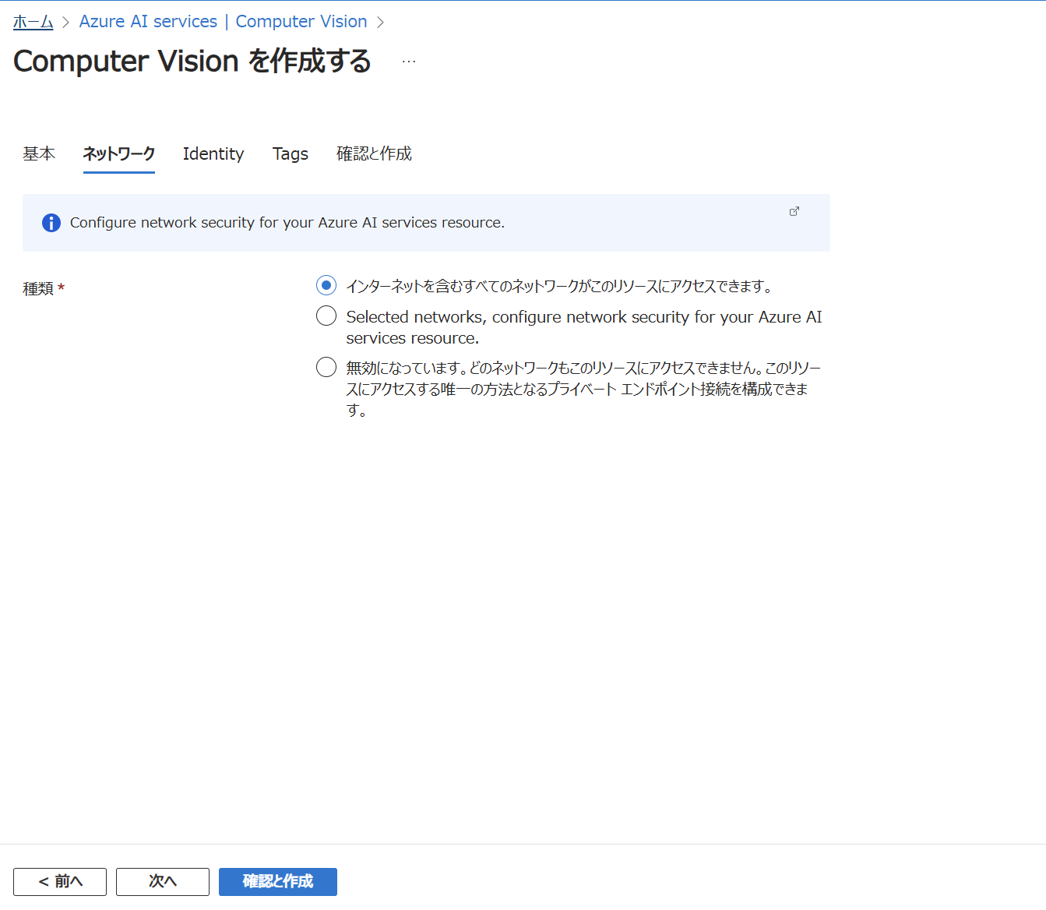
Task: Open the Identity tab
Action: coord(213,153)
